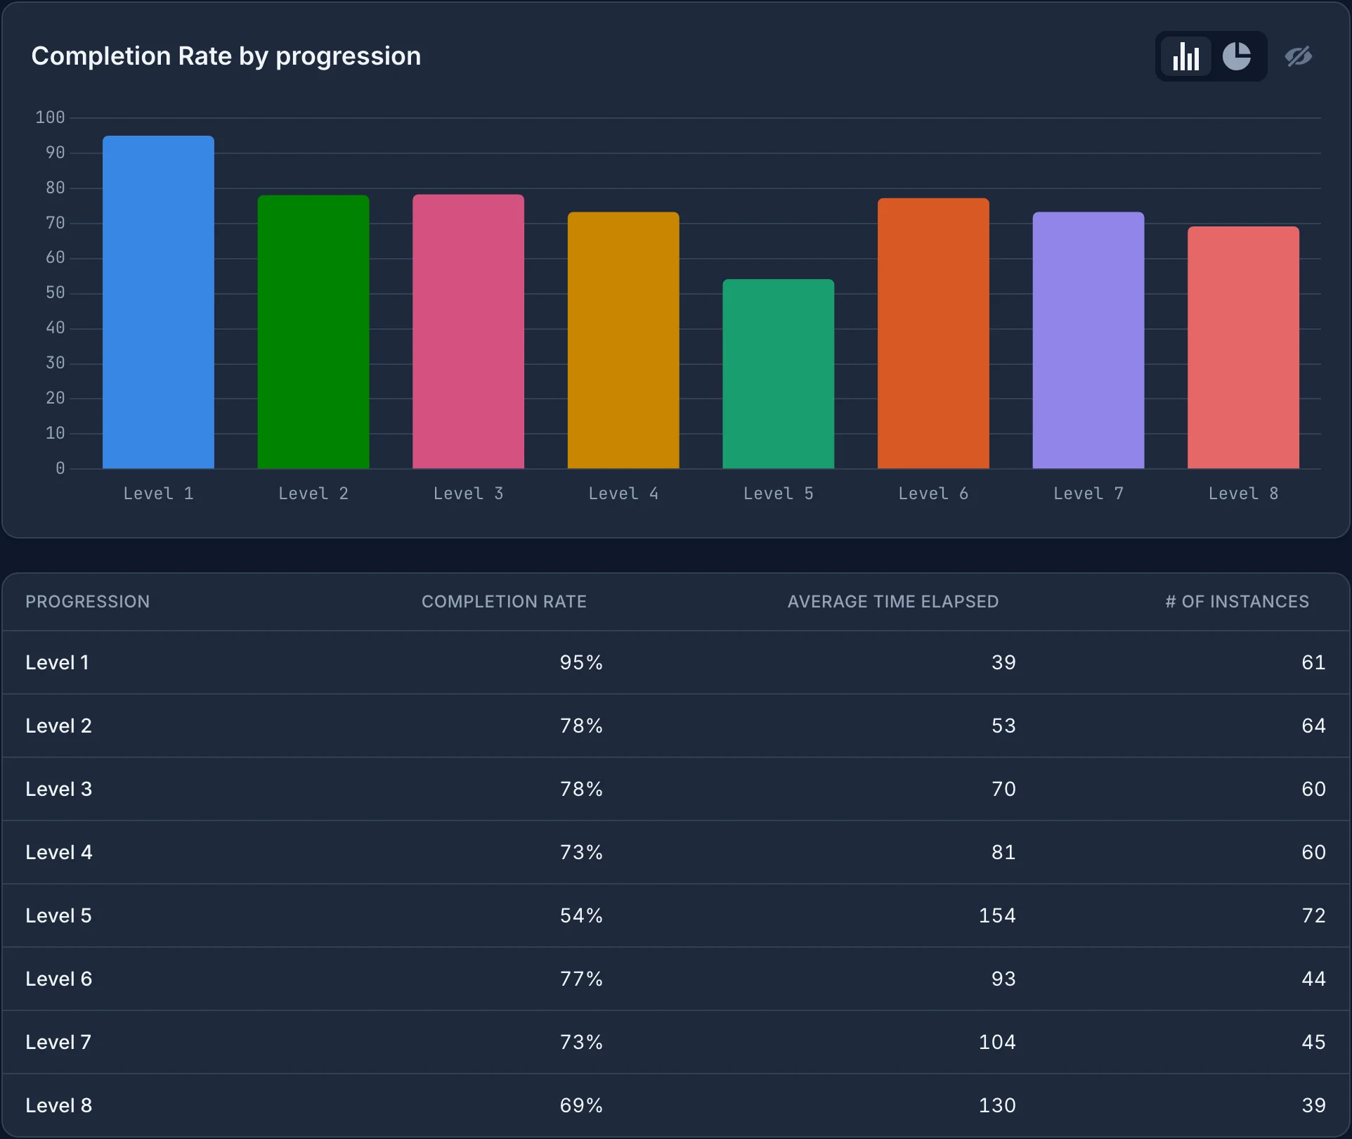Open the Level 6 table row label
This screenshot has height=1139, width=1352.
coord(59,979)
